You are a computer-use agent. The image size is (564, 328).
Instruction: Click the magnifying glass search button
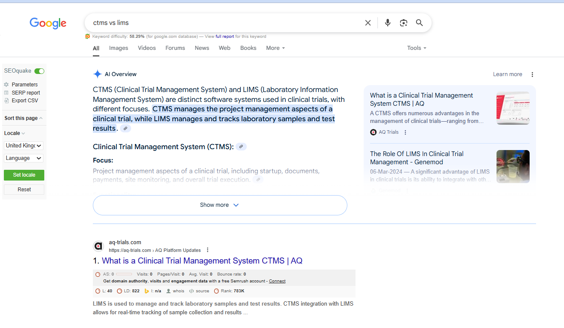[x=420, y=23]
